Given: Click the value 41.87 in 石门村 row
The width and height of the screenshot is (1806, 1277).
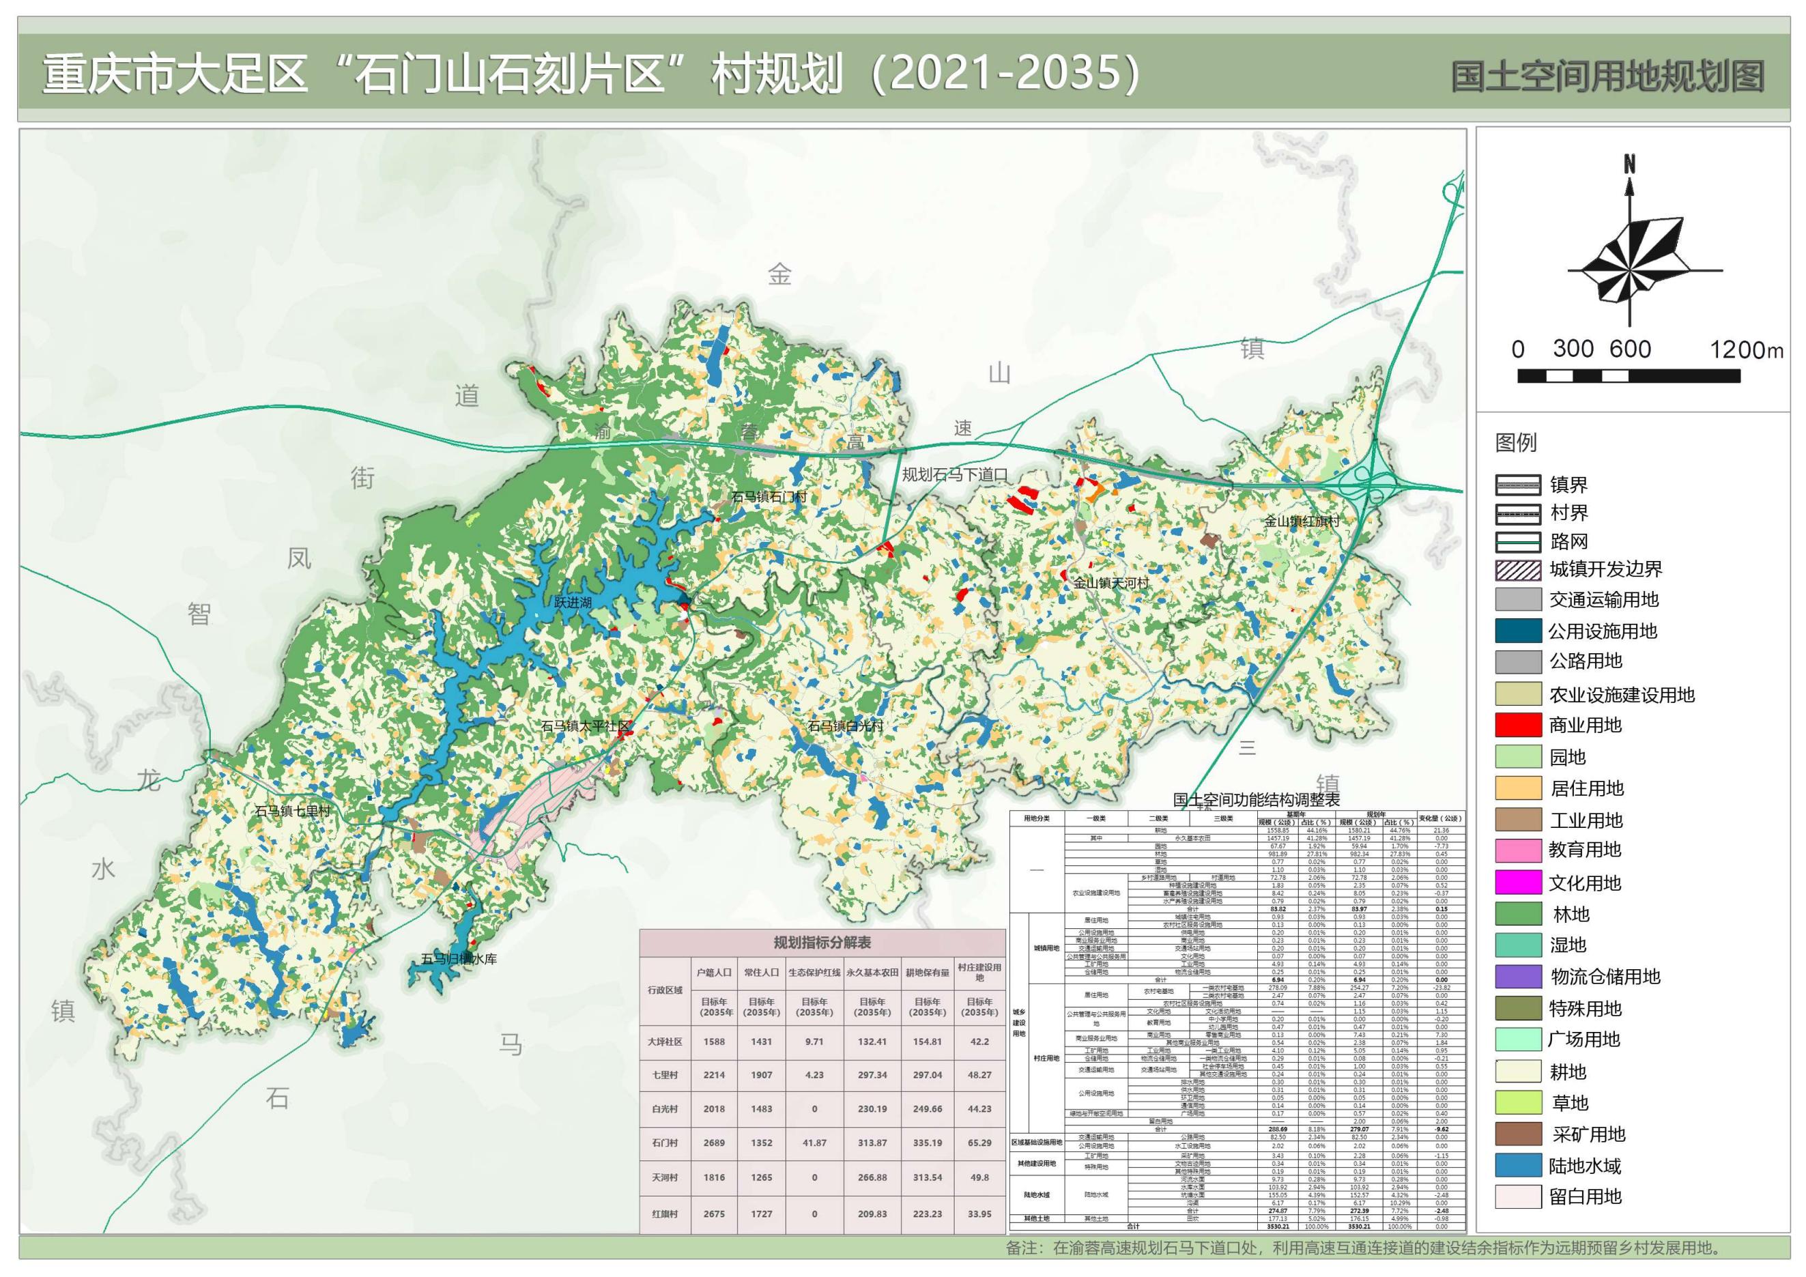Looking at the screenshot, I should pyautogui.click(x=814, y=1143).
